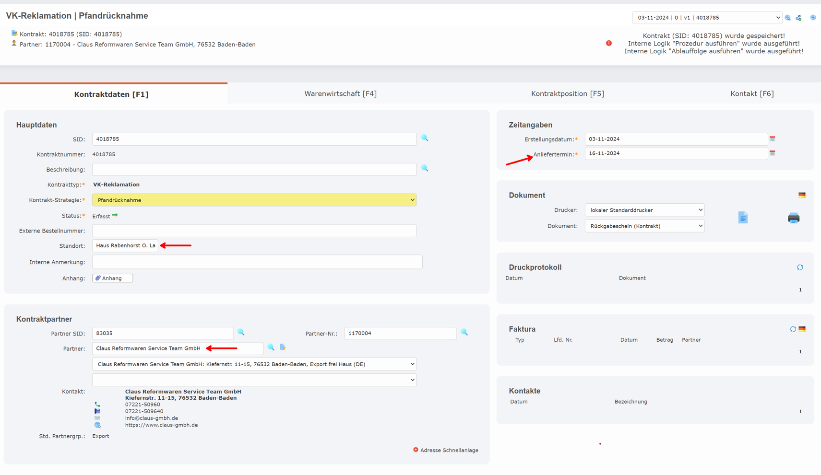Click the Anhang attachment button

(x=112, y=278)
